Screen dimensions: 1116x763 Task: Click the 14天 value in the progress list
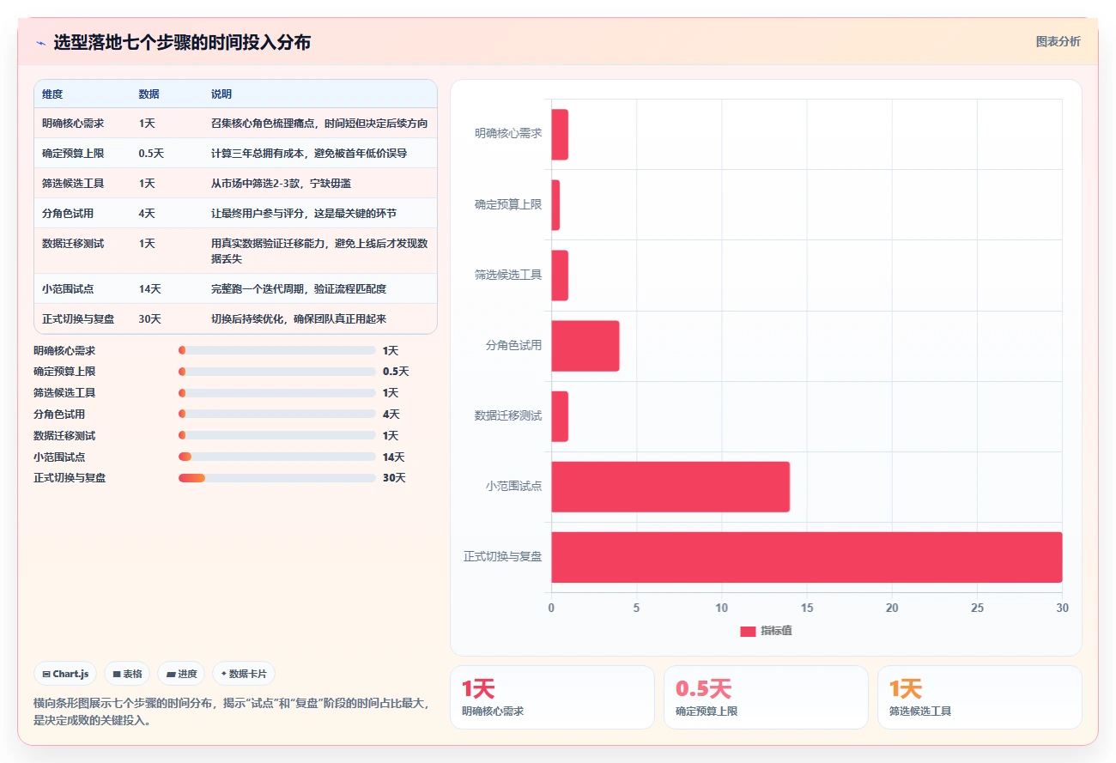coord(393,457)
